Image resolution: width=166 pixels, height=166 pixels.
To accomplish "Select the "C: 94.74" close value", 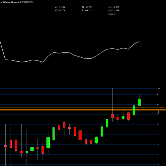I will [60, 11].
